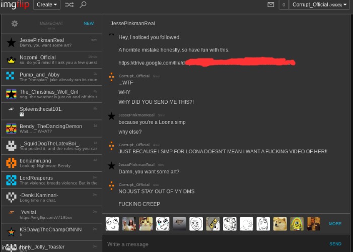Open chat with Nozomi_Official
The width and height of the screenshot is (353, 252).
click(50, 60)
